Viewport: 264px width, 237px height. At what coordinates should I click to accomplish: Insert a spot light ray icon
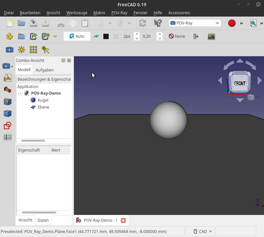45,50
